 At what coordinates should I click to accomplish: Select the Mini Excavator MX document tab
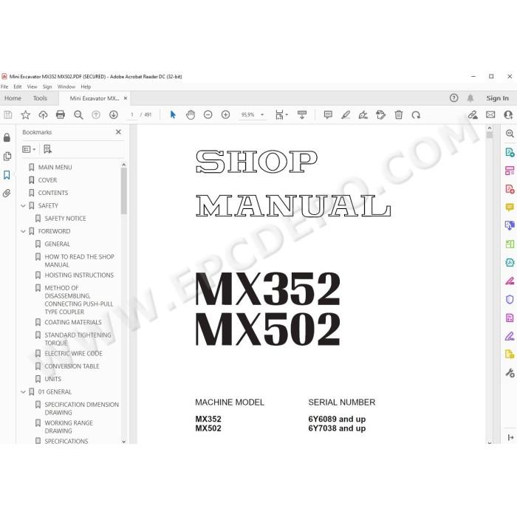pos(95,98)
